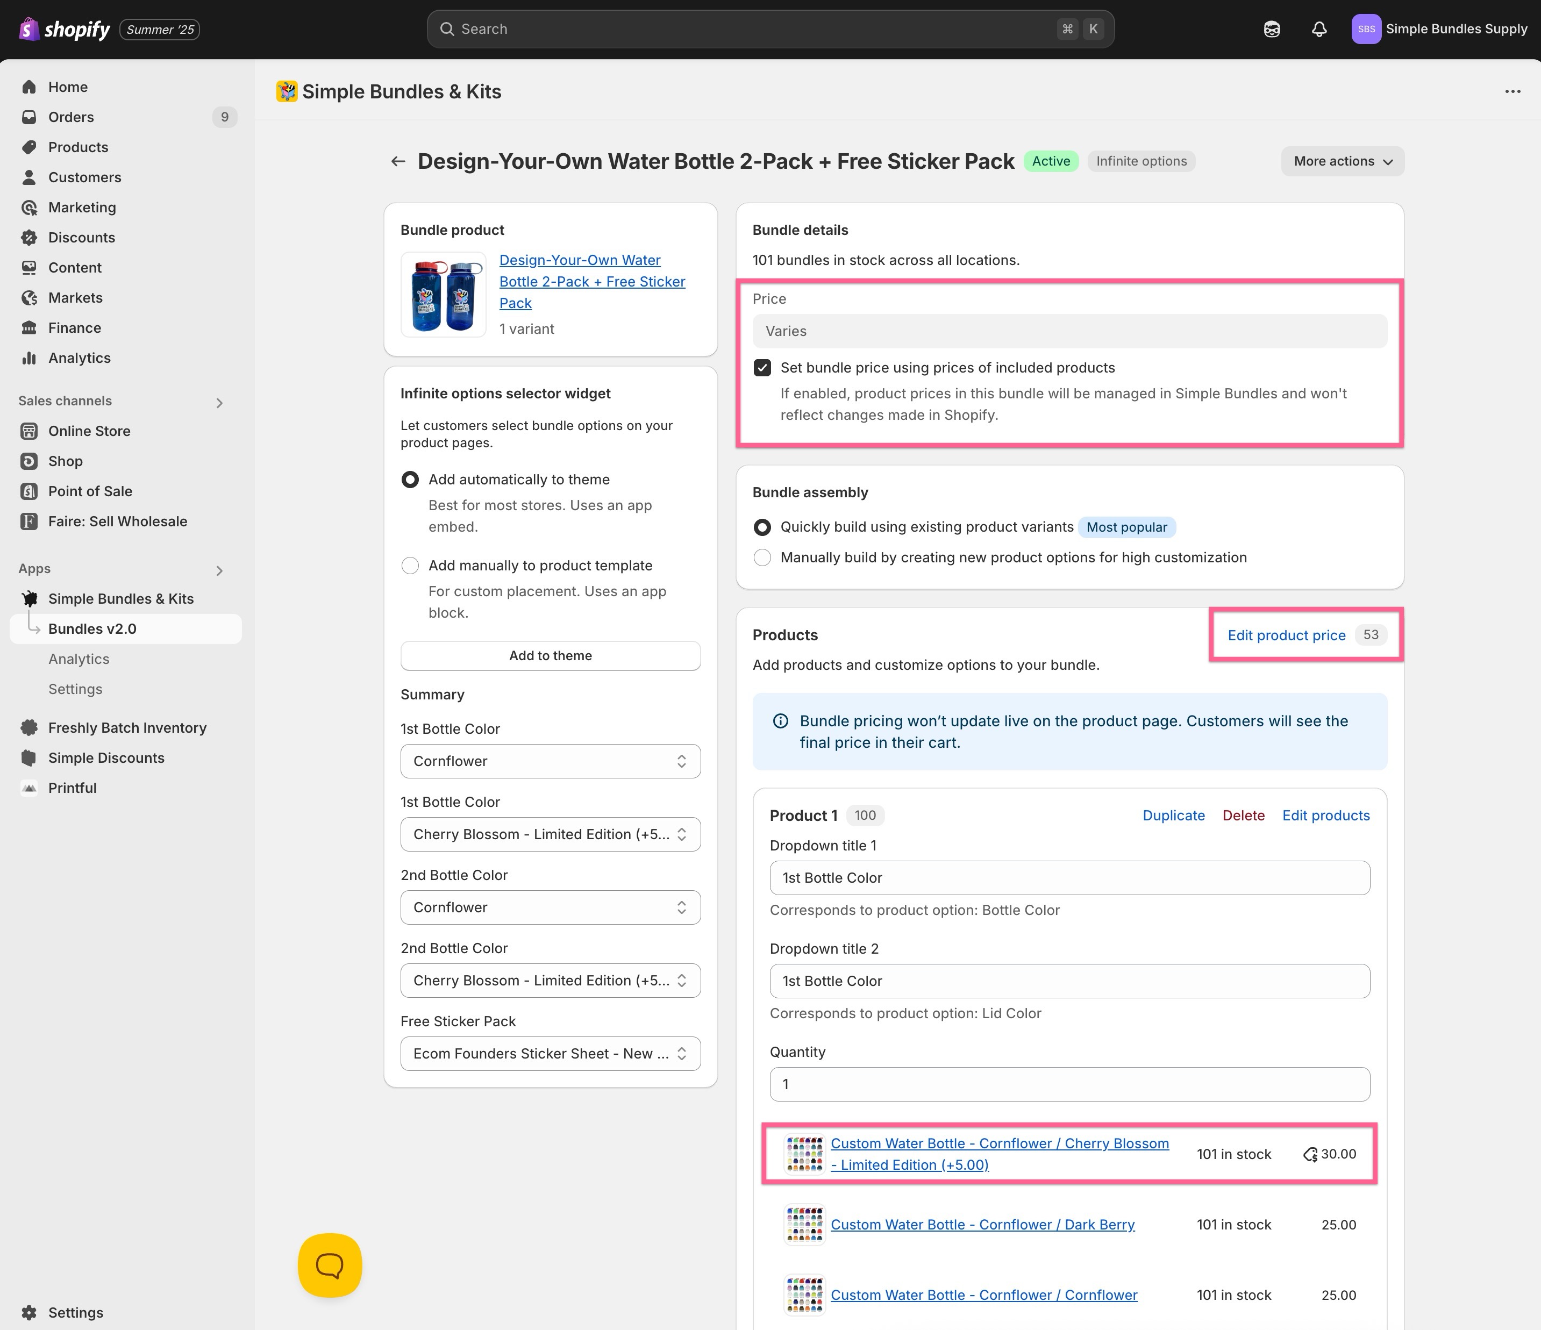Click Delete for Product 1
Viewport: 1541px width, 1330px height.
(x=1244, y=816)
